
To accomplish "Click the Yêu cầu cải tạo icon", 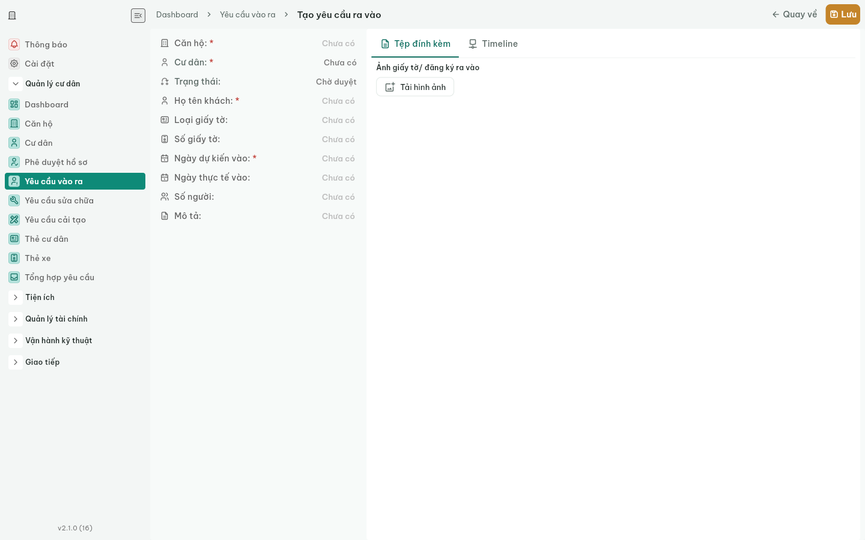I will tap(14, 220).
